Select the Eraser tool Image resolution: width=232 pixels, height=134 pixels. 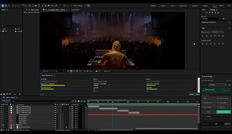[49, 6]
